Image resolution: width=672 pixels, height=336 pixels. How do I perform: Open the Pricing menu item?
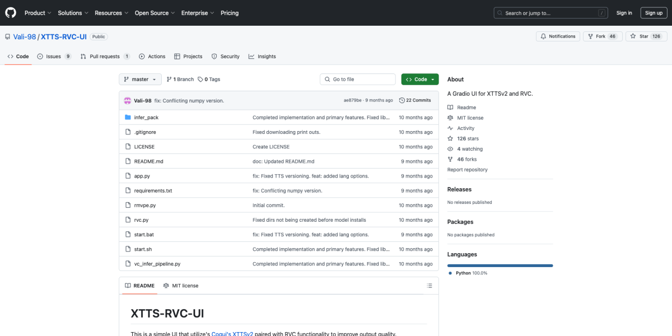pos(230,12)
